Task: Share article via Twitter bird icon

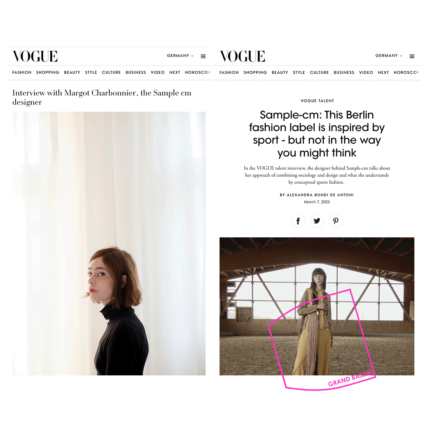Action: coord(317,221)
